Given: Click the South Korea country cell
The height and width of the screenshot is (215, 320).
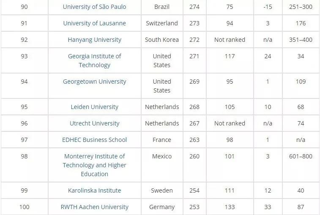Looking at the screenshot, I should pyautogui.click(x=162, y=40).
